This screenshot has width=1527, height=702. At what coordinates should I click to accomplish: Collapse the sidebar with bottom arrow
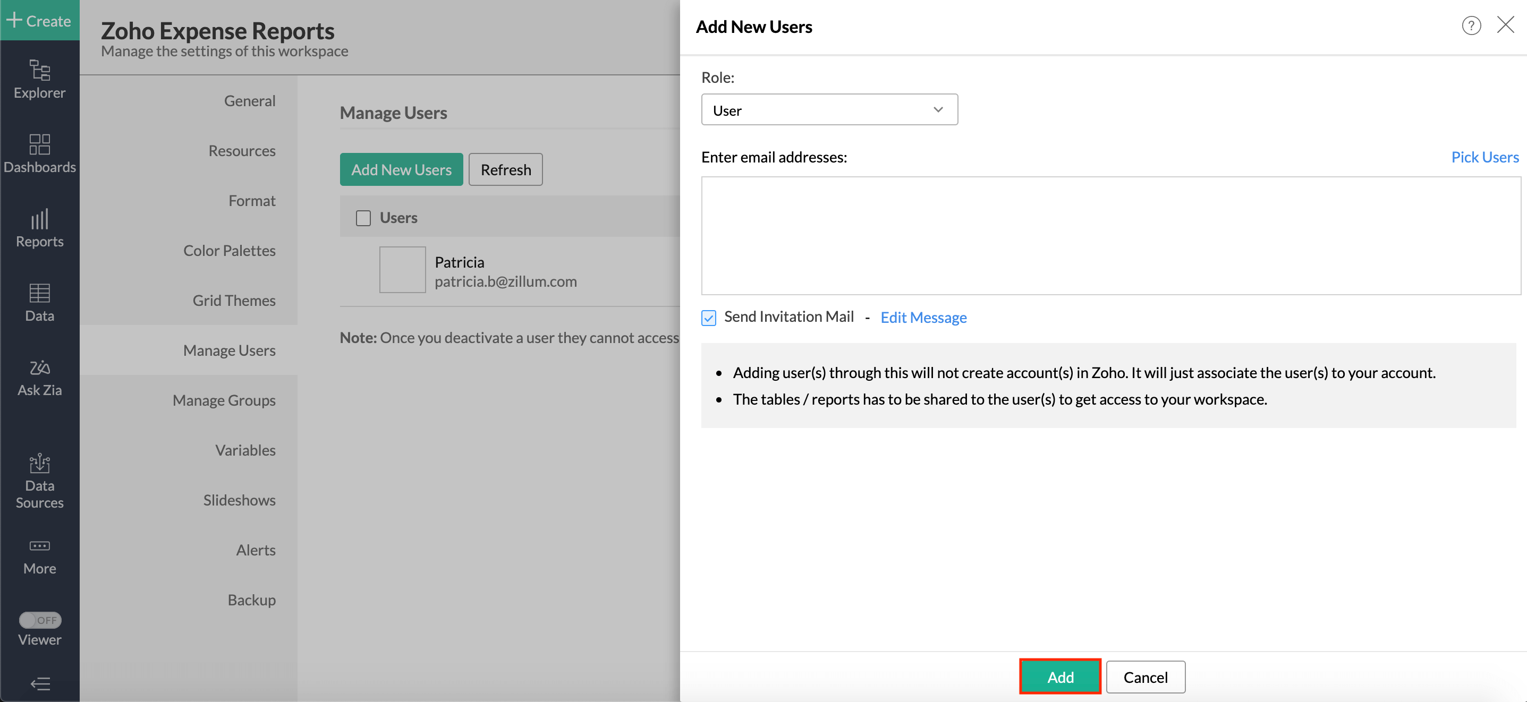[x=40, y=683]
